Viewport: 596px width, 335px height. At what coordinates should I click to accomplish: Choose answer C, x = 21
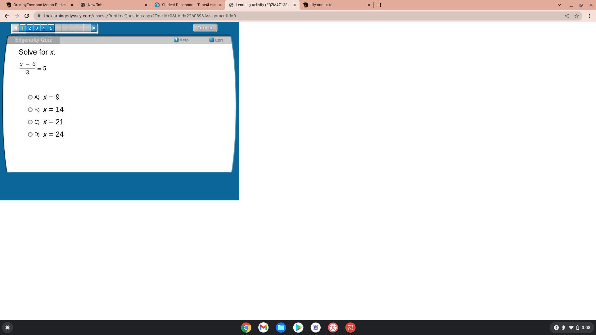(x=30, y=122)
